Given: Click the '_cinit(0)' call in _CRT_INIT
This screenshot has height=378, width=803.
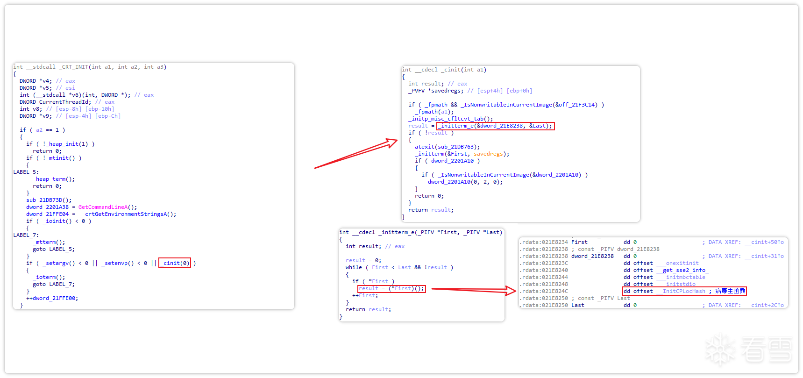Looking at the screenshot, I should pyautogui.click(x=175, y=263).
